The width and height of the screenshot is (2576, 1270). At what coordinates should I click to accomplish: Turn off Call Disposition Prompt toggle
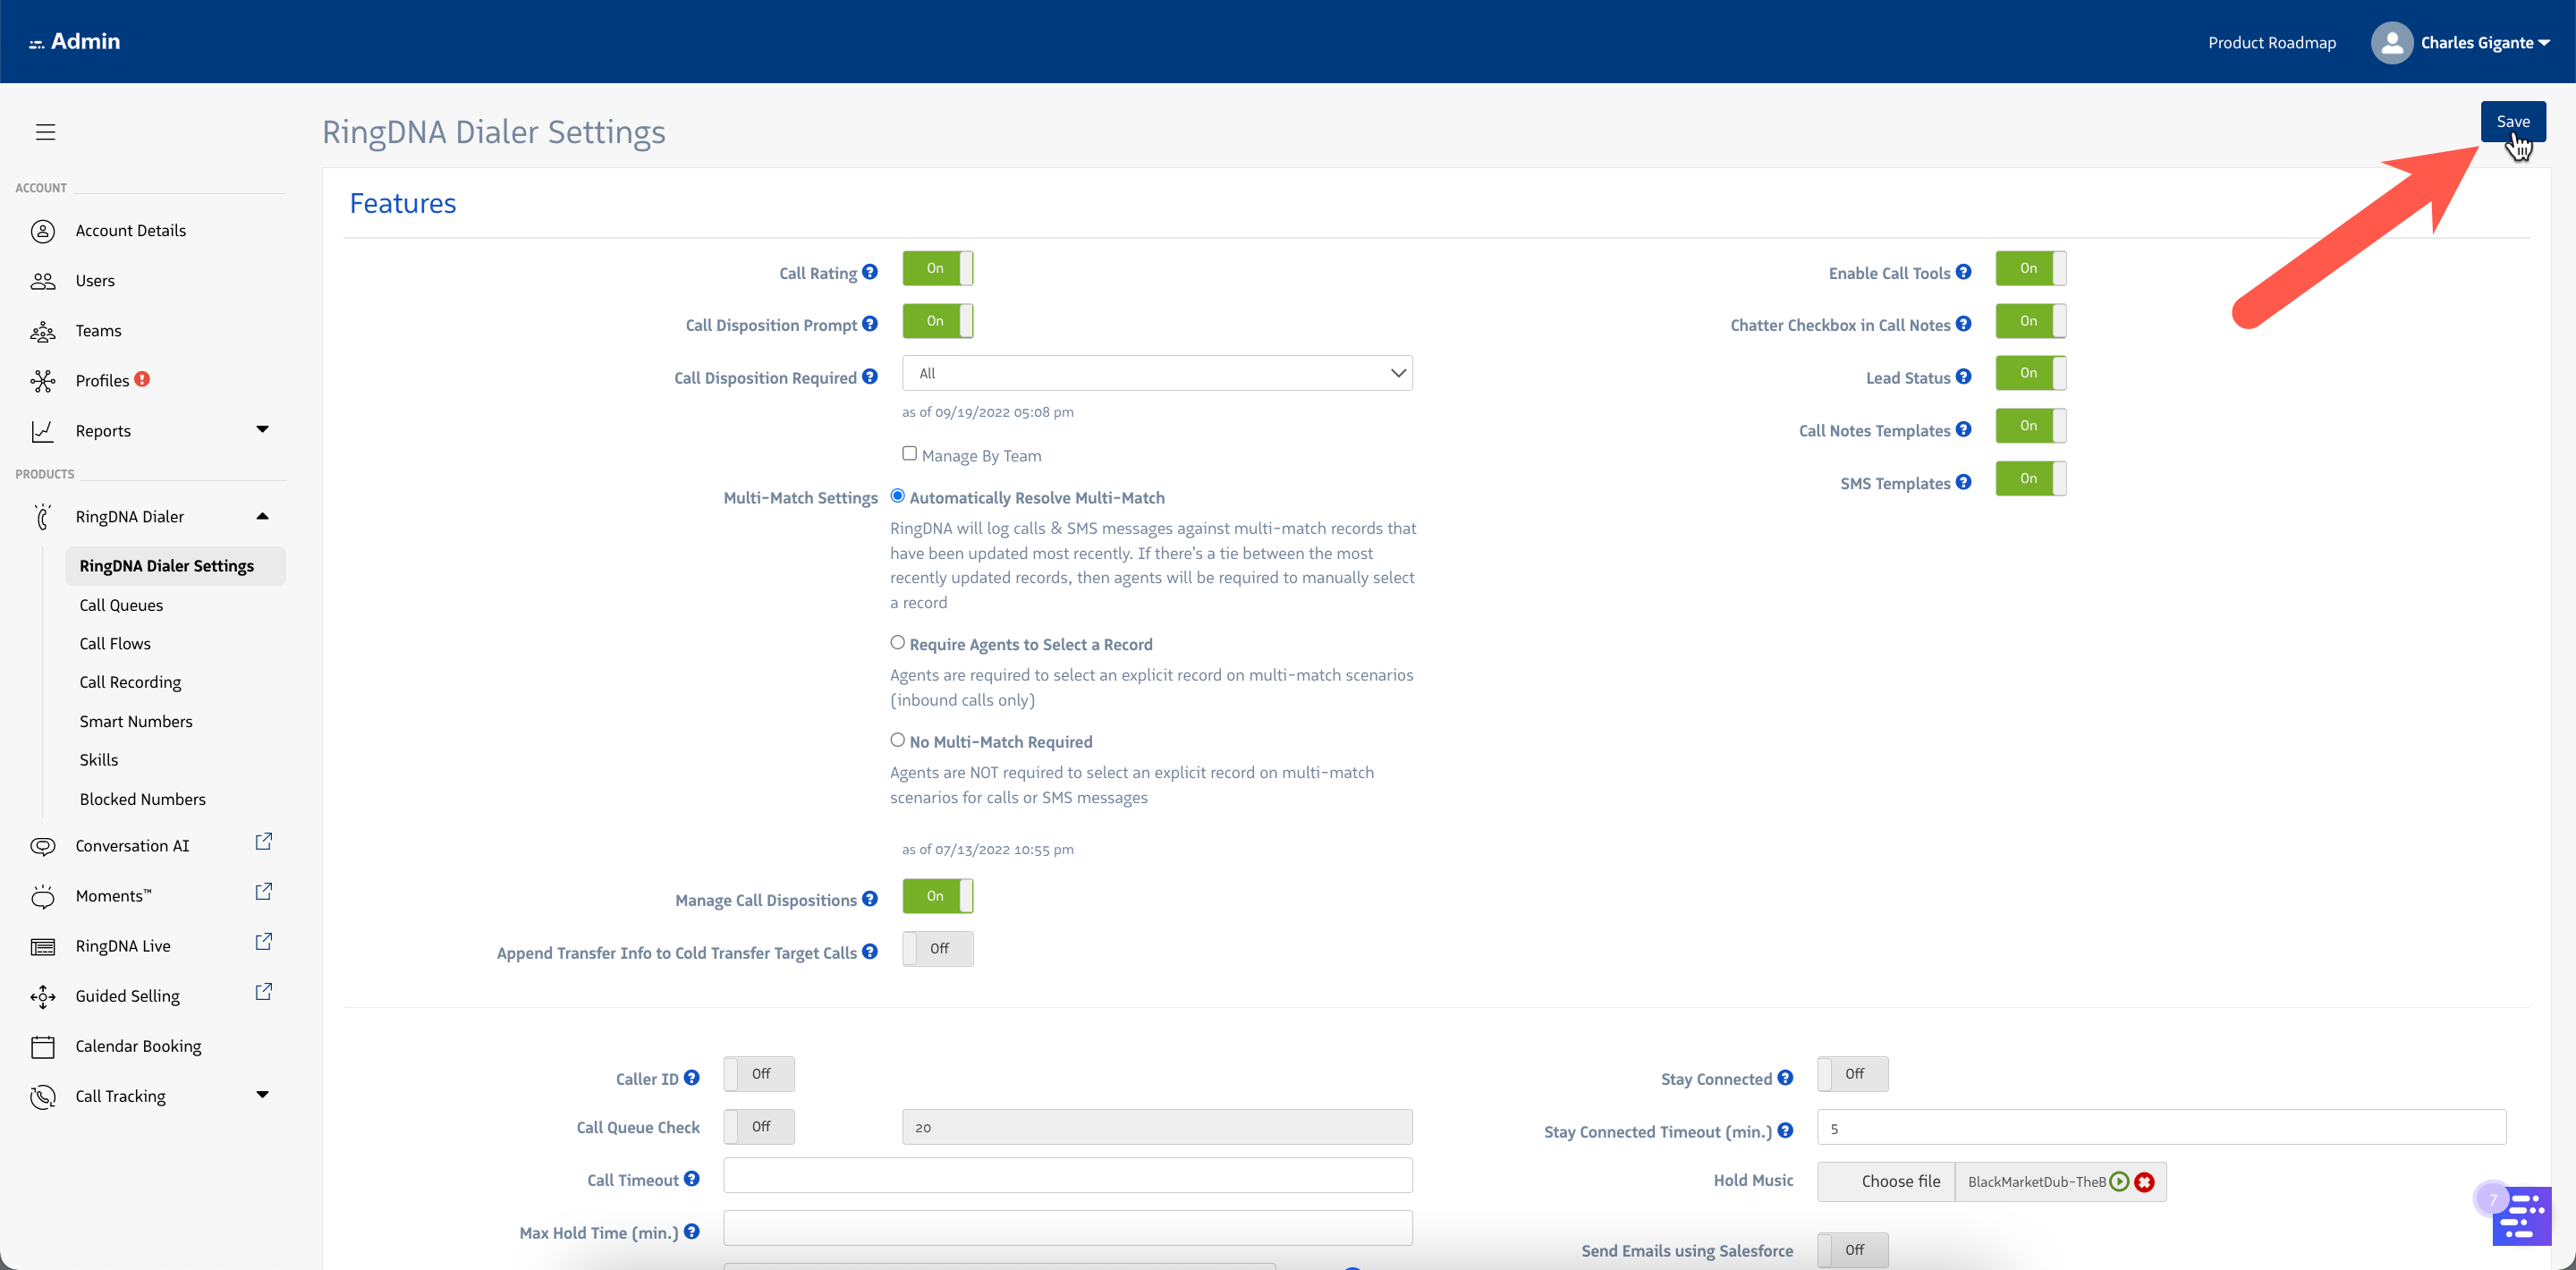tap(937, 321)
